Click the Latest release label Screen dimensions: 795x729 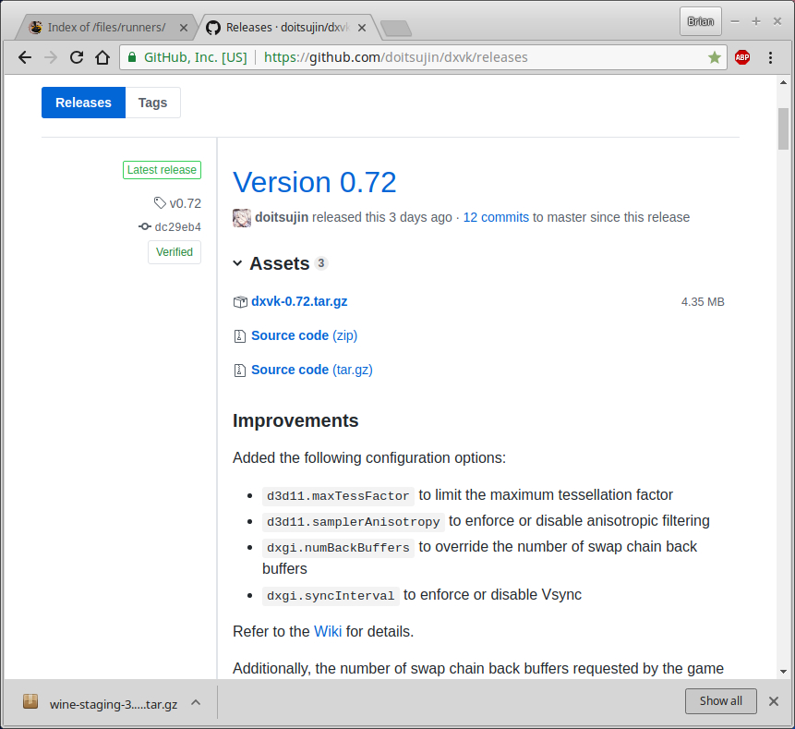(x=162, y=170)
